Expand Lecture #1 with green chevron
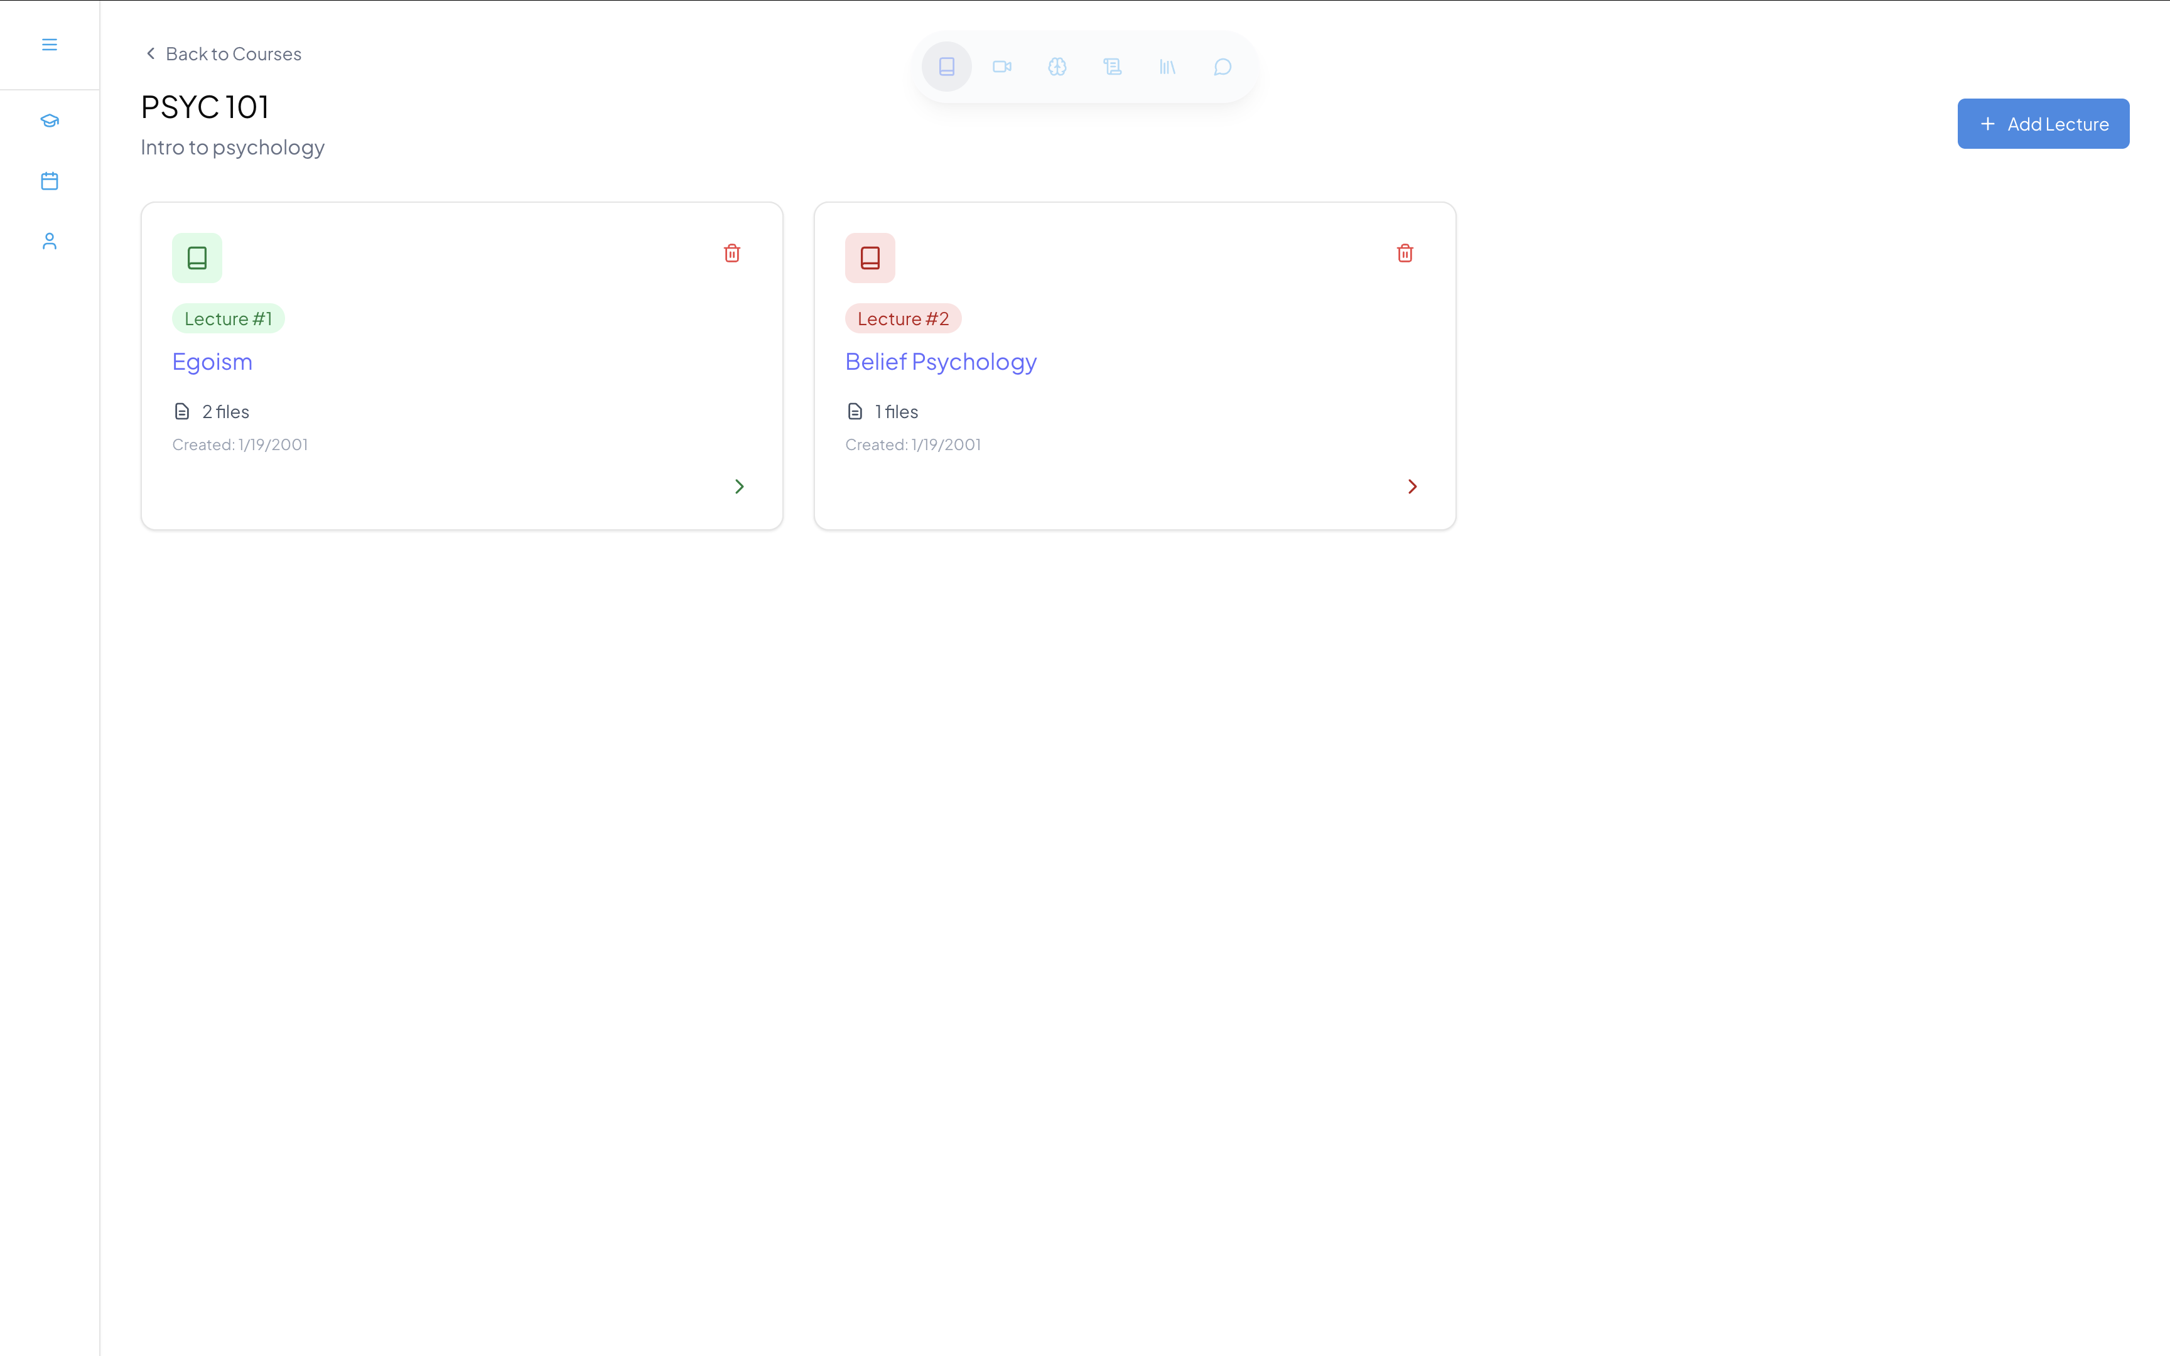 click(x=739, y=486)
